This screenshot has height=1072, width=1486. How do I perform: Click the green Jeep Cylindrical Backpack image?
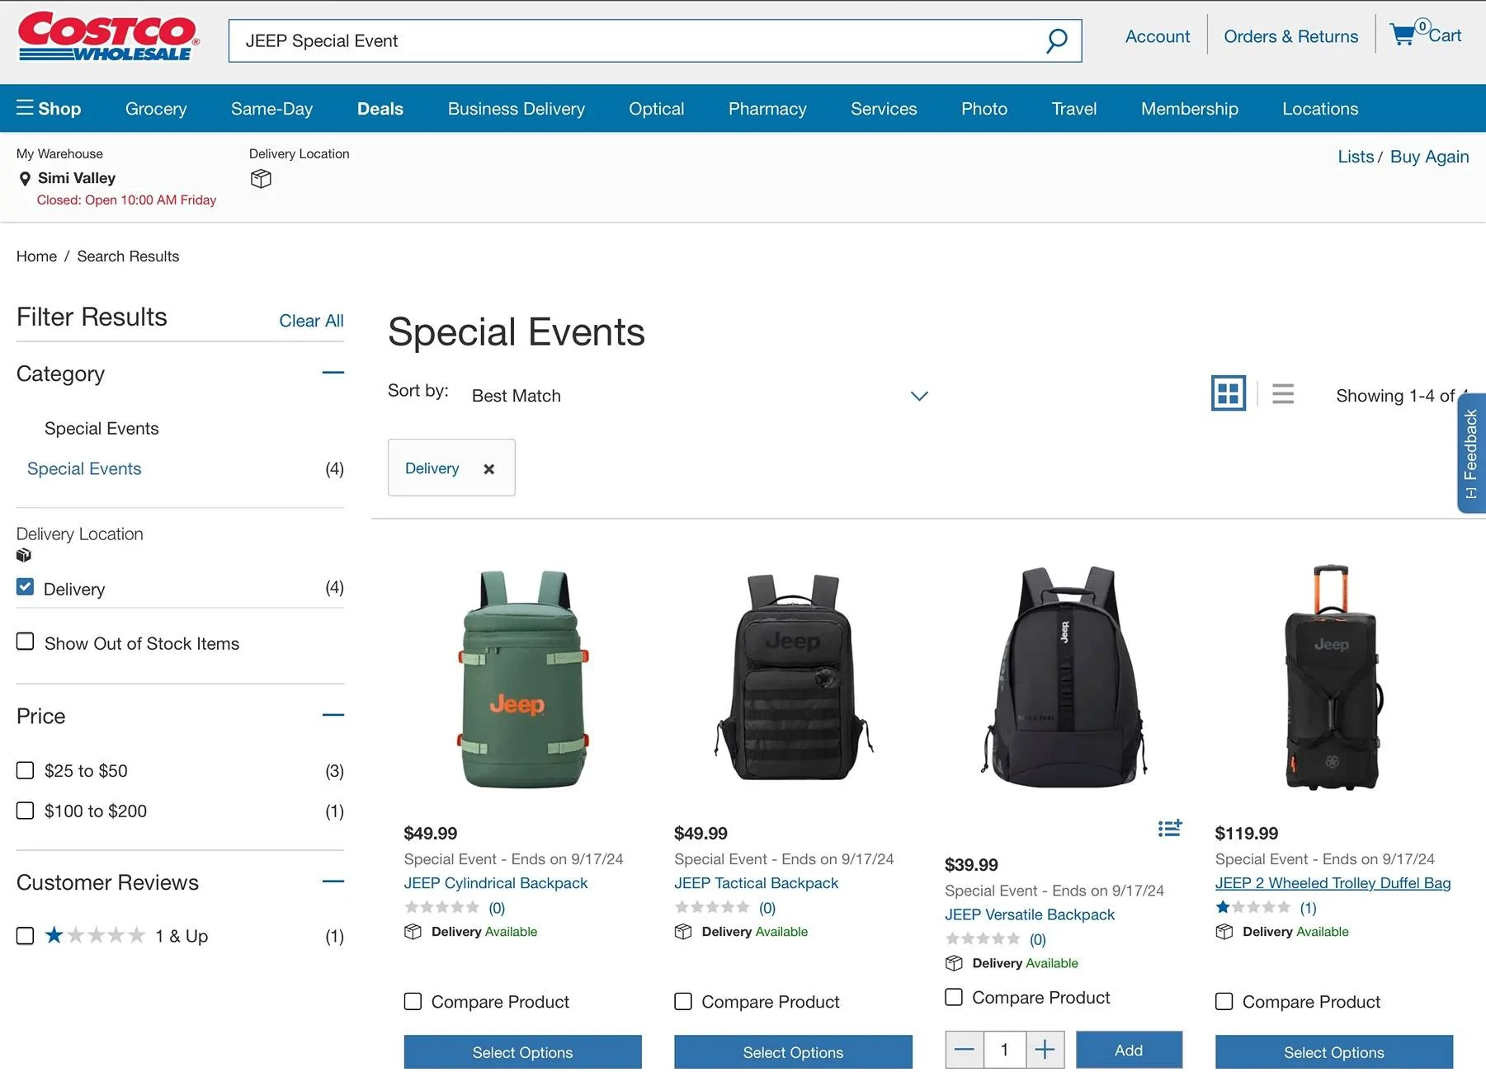tap(523, 679)
